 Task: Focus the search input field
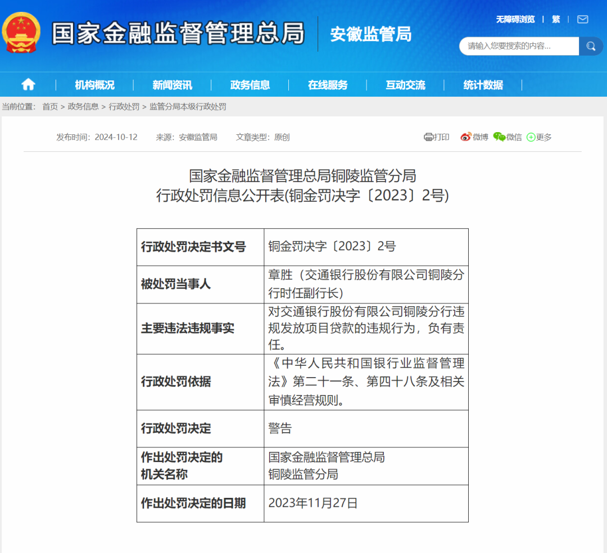[x=519, y=46]
